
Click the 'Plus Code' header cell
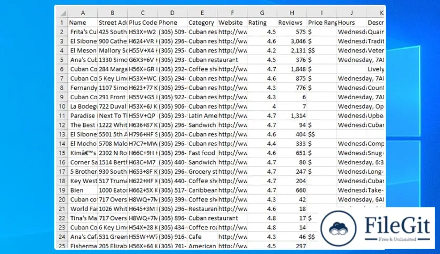[143, 23]
